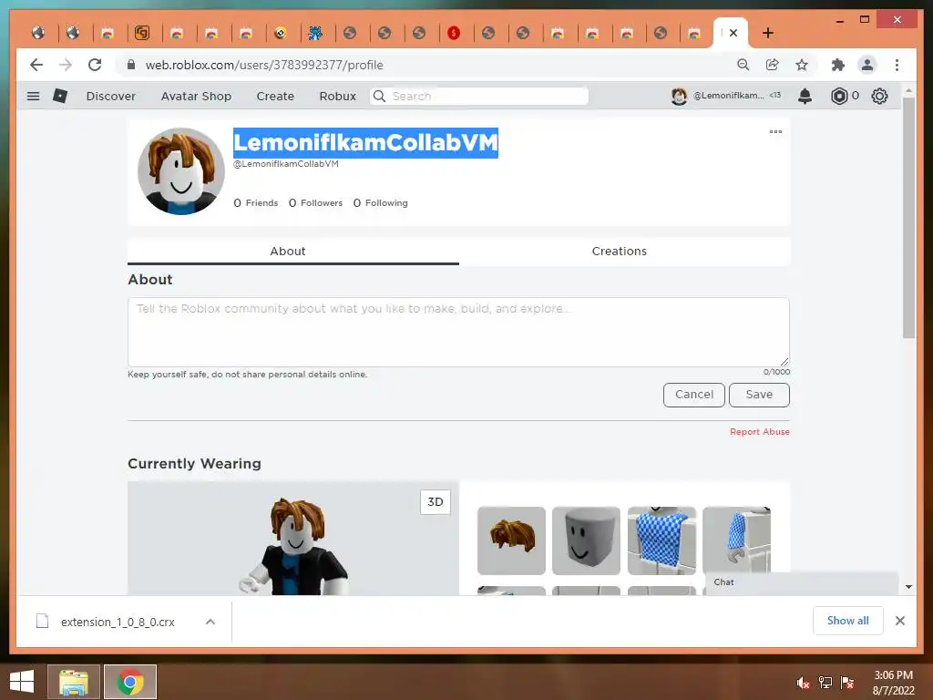
Task: Click the large profile avatar picture
Action: pos(181,171)
